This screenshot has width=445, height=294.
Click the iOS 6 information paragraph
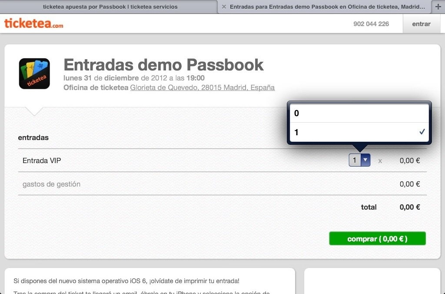(x=126, y=281)
